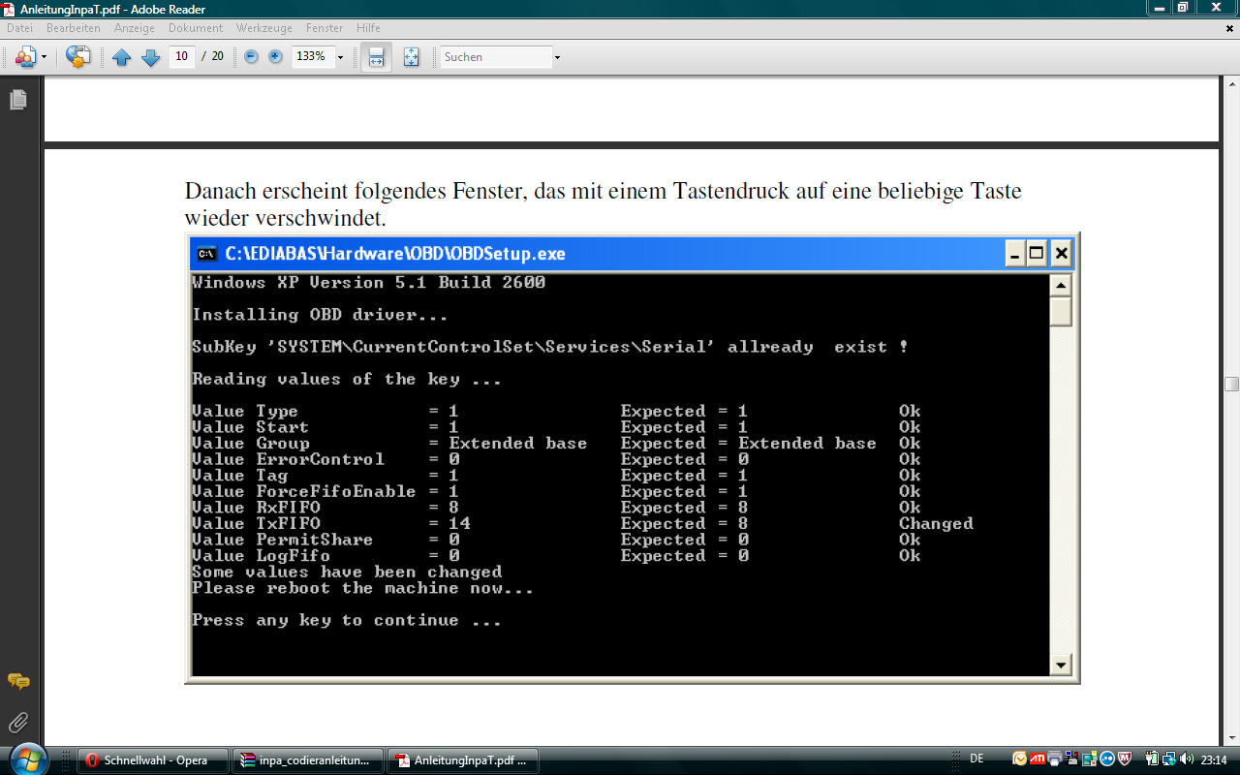Open the Pages panel in sidebar
The image size is (1240, 775).
pyautogui.click(x=17, y=100)
